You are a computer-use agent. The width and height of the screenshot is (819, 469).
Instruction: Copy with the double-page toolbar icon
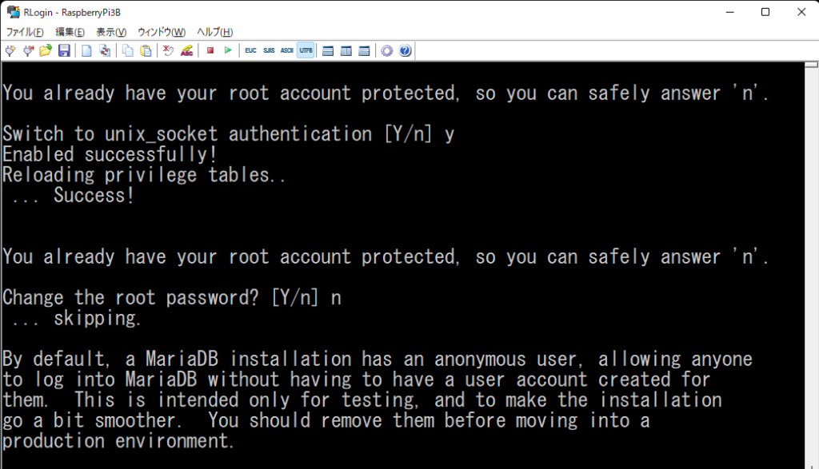(x=127, y=50)
